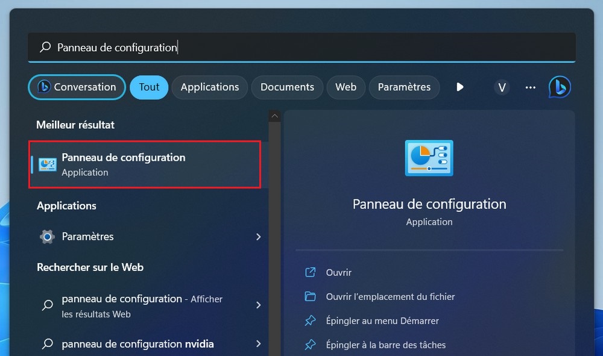Open the Panneau de configuration best result
The width and height of the screenshot is (603, 356).
(x=145, y=164)
